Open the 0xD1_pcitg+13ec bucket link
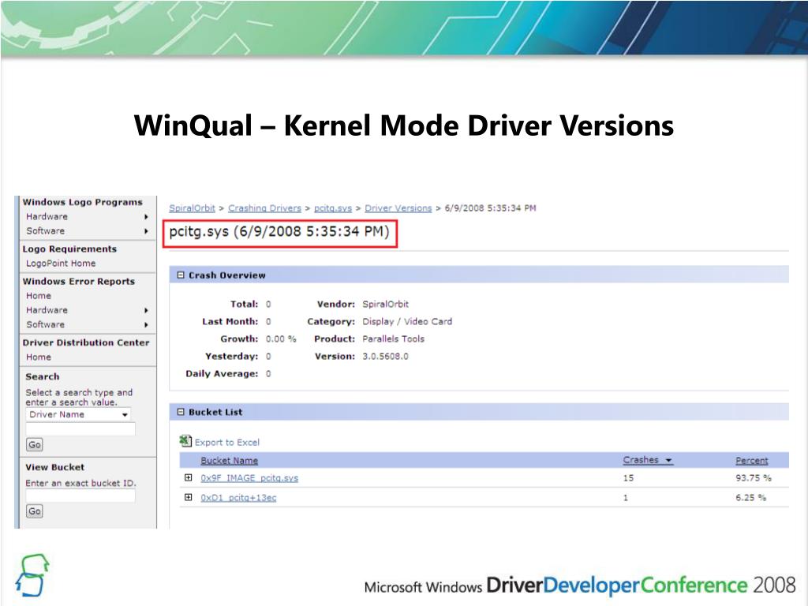808x606 pixels. click(238, 498)
